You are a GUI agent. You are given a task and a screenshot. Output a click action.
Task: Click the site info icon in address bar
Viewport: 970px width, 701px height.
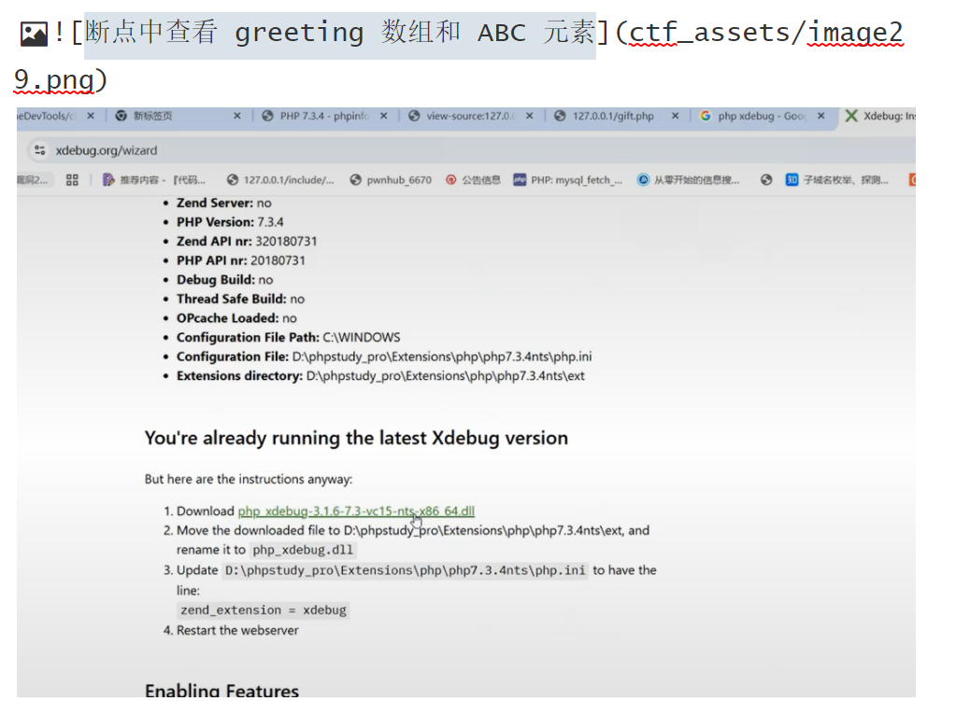click(x=40, y=150)
